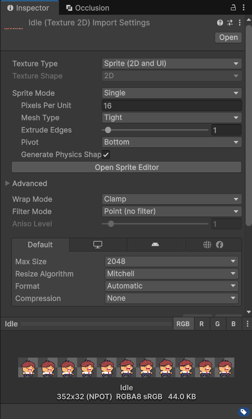This screenshot has width=252, height=419.
Task: Toggle the RGB channel preview
Action: pyautogui.click(x=183, y=324)
